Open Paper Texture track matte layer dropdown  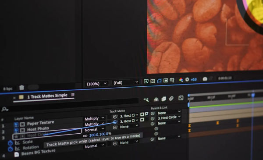tap(129, 116)
